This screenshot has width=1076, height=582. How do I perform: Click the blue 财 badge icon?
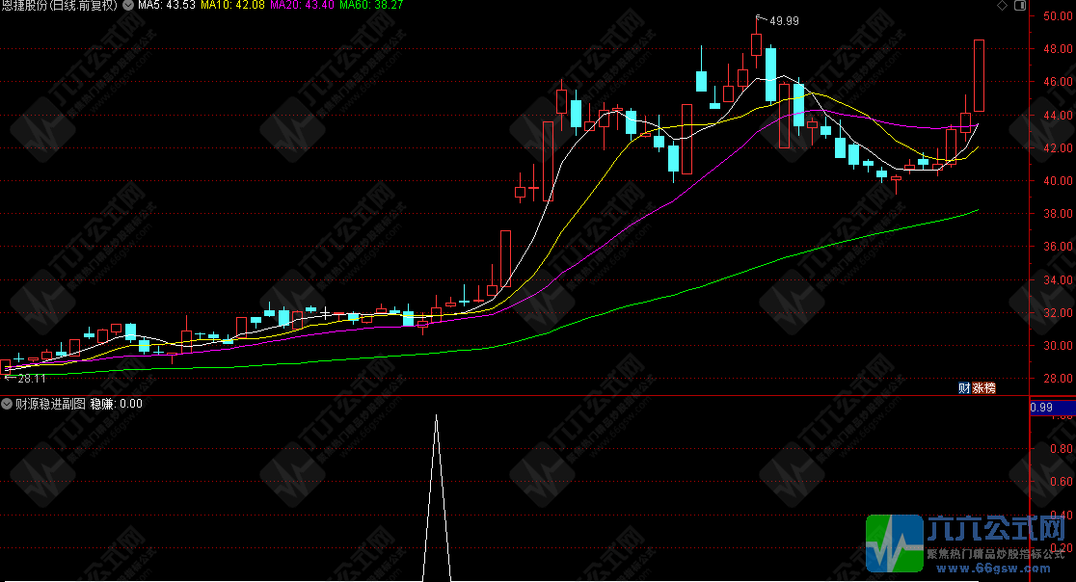pyautogui.click(x=963, y=388)
